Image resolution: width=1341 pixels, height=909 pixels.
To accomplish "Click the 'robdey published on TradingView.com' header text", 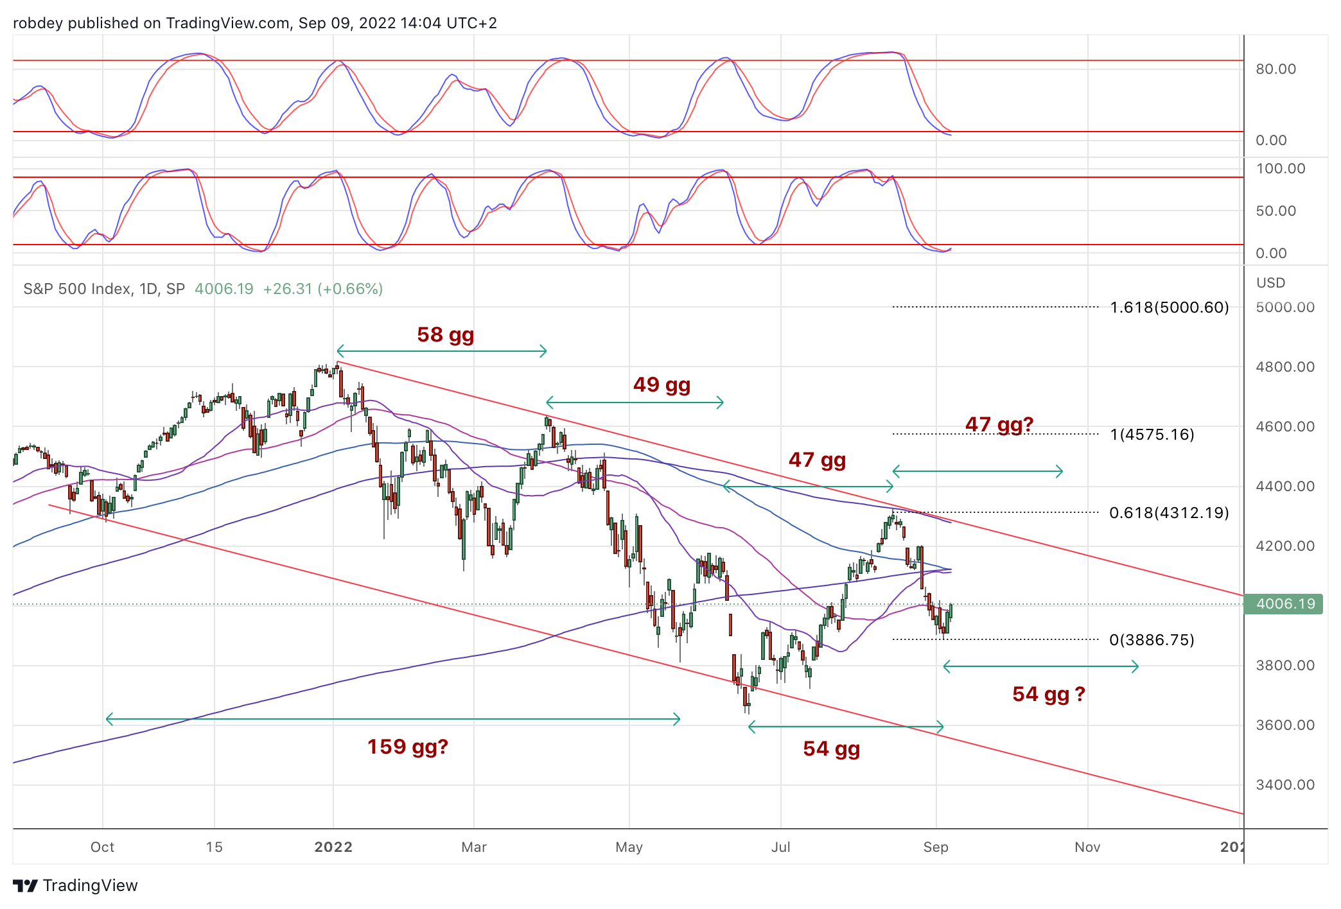I will (152, 23).
